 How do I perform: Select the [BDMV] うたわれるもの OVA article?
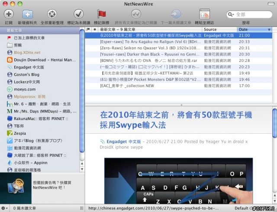[x=179, y=61]
